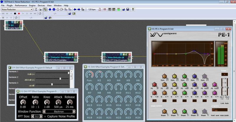236x122 pixels.
Task: Click the Ch.1 output fader
Action: pos(222,88)
